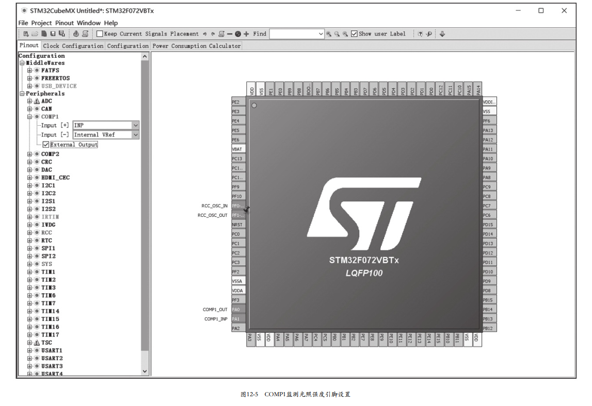Collapse the COMP1 tree node
The image size is (592, 406).
tap(30, 116)
